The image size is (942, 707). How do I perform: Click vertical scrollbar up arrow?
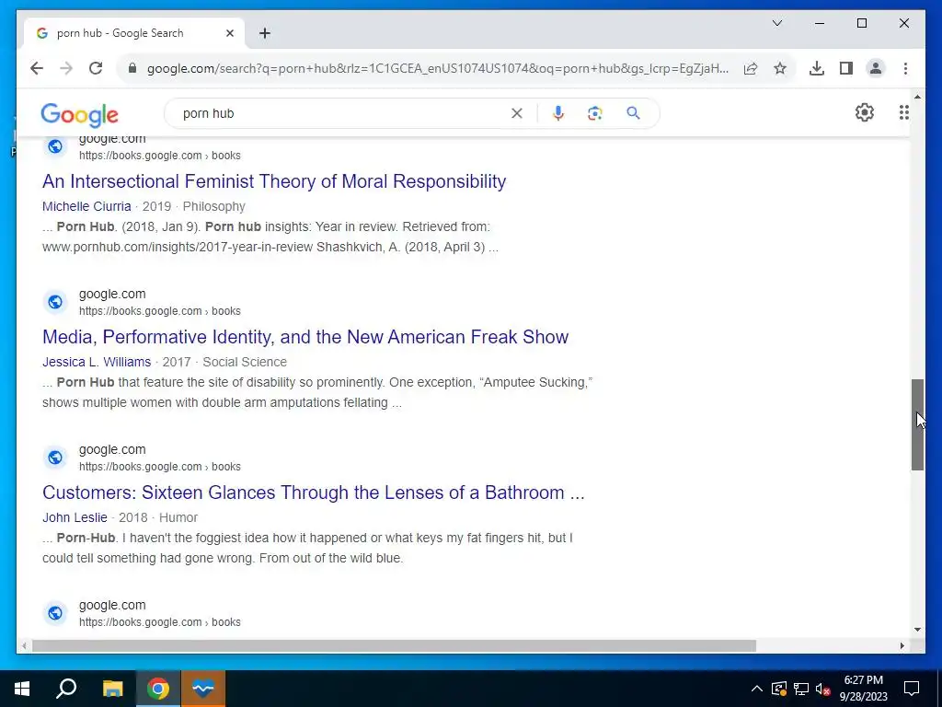click(x=917, y=97)
